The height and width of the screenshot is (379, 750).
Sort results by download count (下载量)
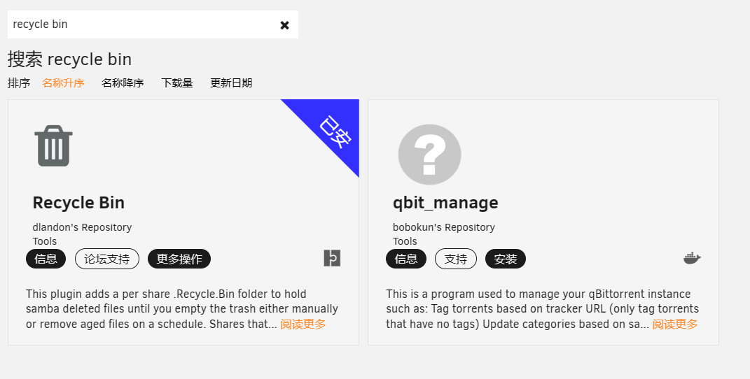click(177, 83)
